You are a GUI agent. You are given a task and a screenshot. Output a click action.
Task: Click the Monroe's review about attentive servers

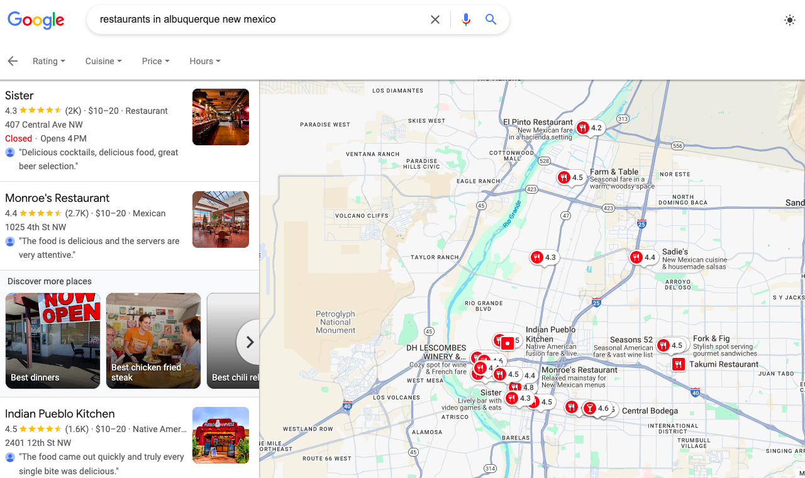[99, 248]
